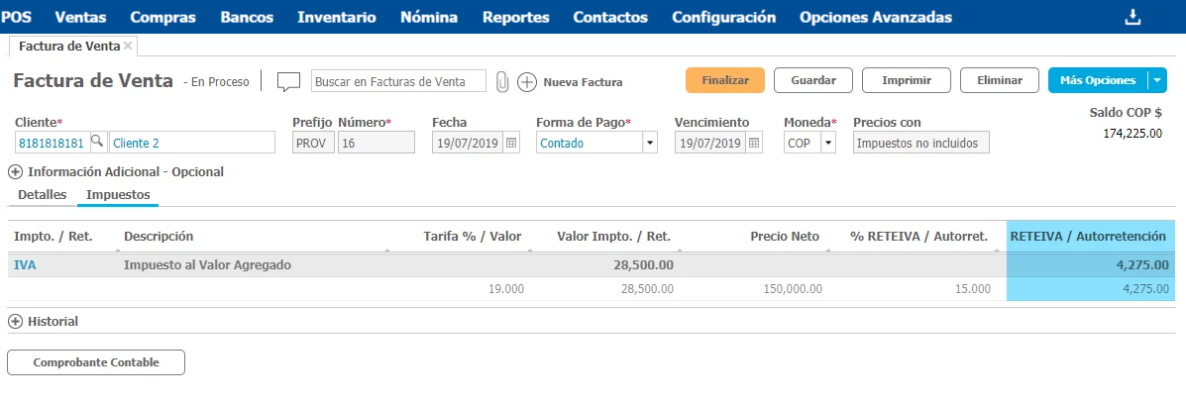
Task: Open the Inventario menu
Action: pyautogui.click(x=336, y=17)
